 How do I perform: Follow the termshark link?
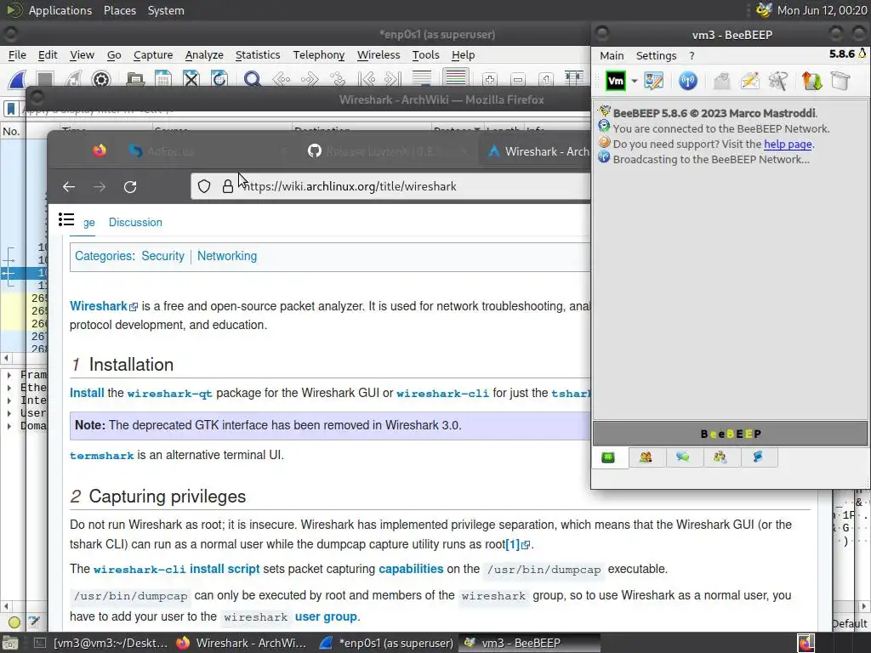102,456
